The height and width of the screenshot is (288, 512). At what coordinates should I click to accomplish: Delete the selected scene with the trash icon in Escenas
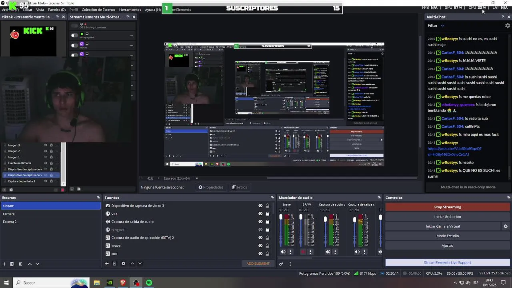point(12,264)
